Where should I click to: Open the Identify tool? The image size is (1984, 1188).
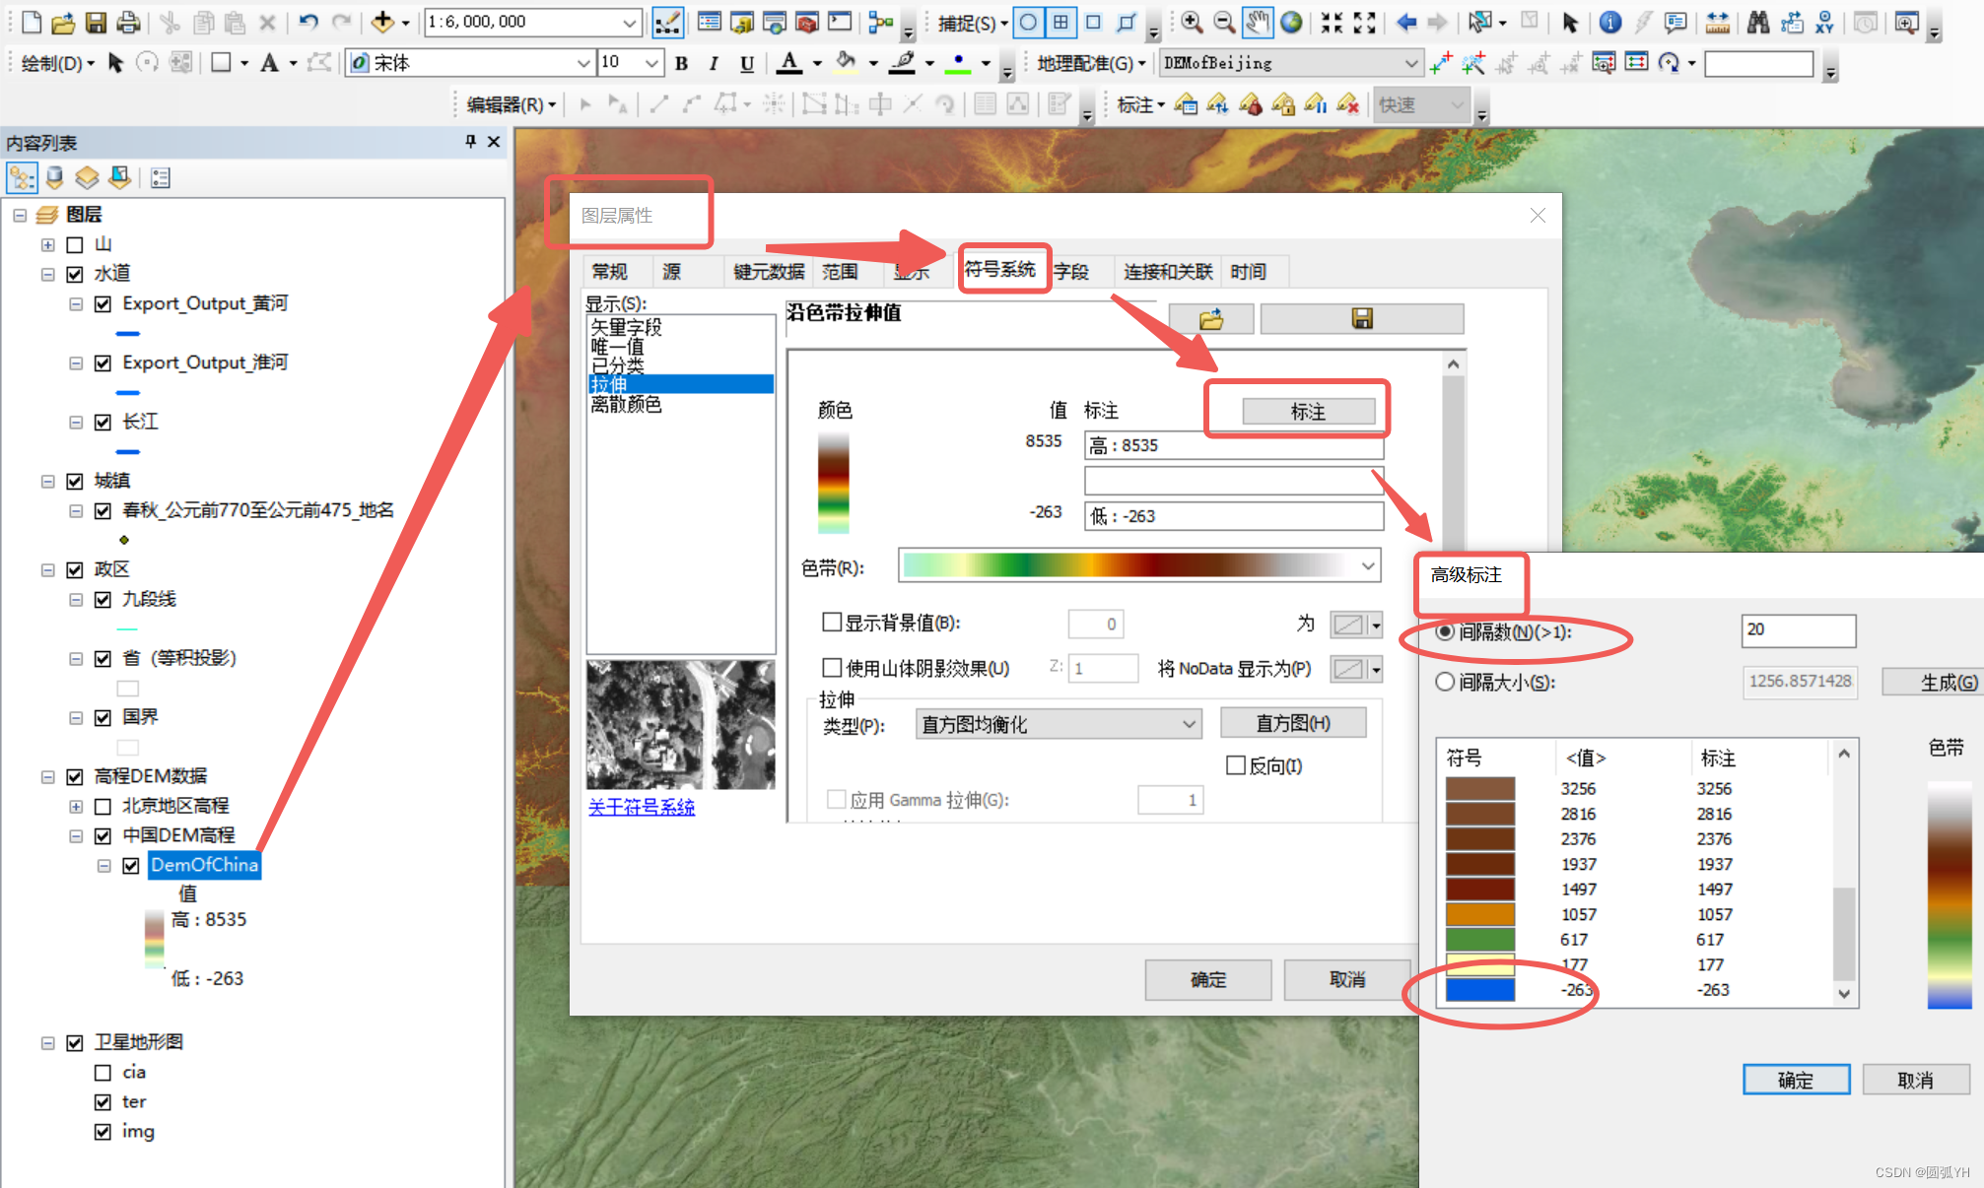pyautogui.click(x=1610, y=22)
